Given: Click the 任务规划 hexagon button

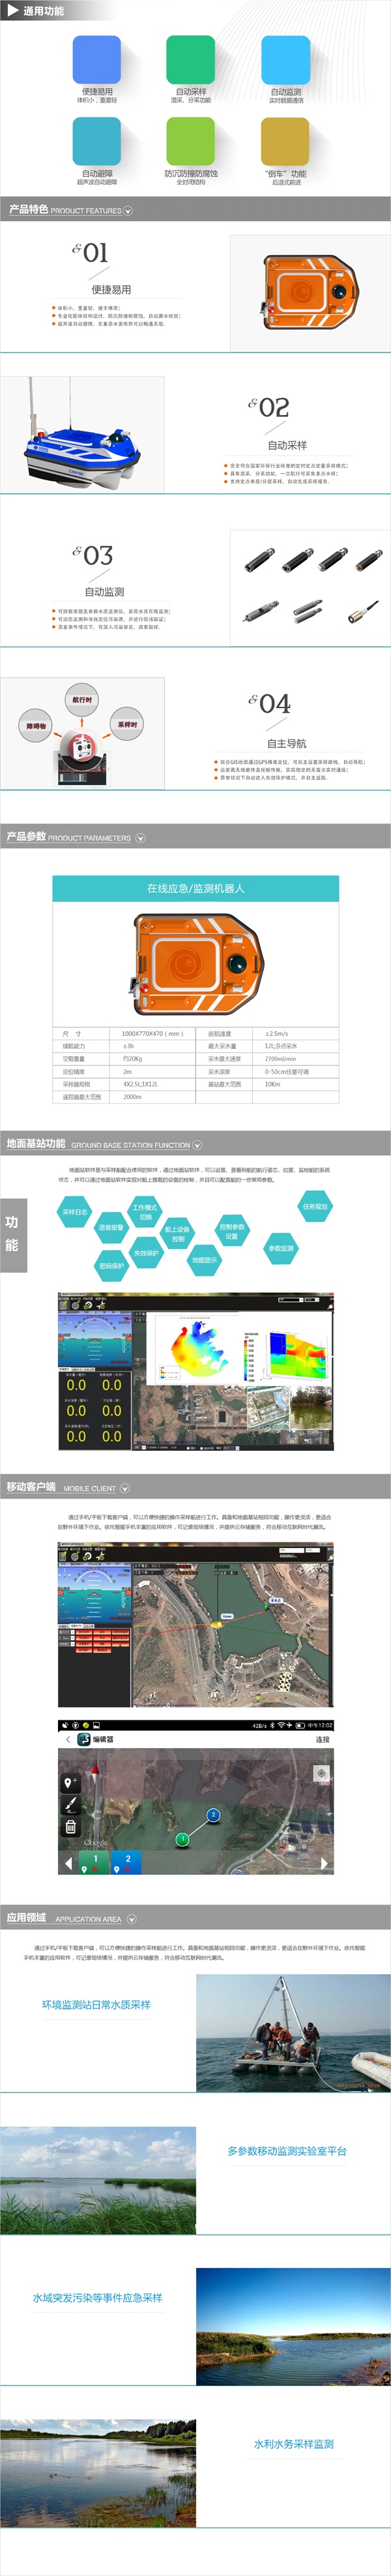Looking at the screenshot, I should pos(314,1206).
